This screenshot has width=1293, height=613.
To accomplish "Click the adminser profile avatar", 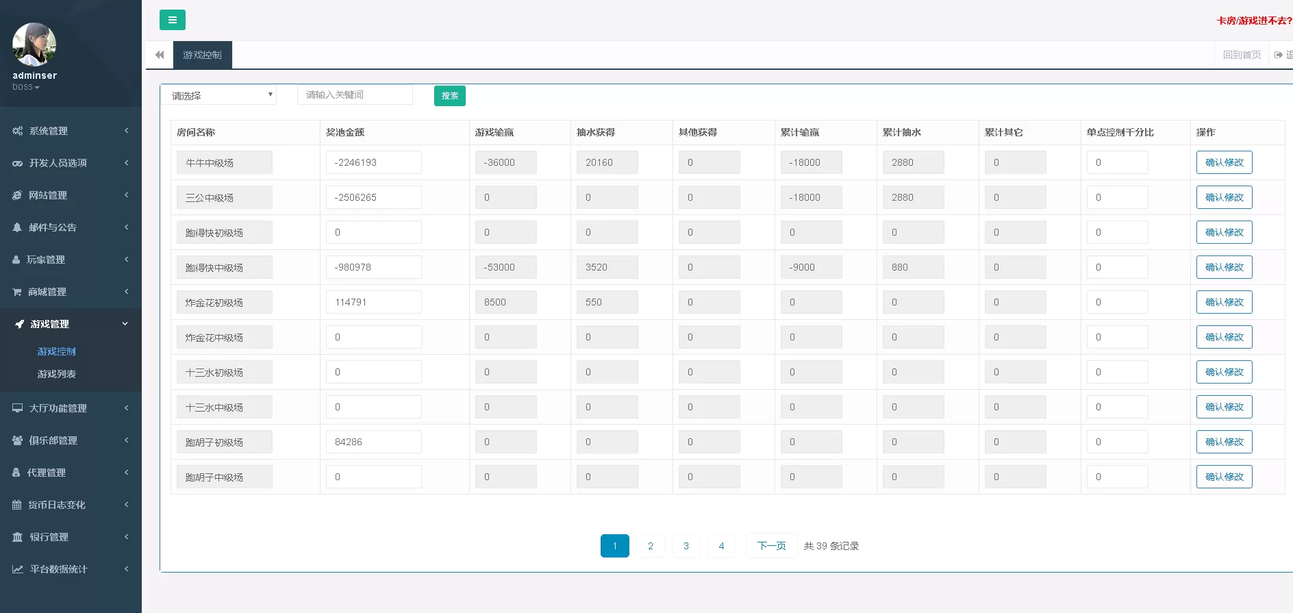I will (34, 45).
